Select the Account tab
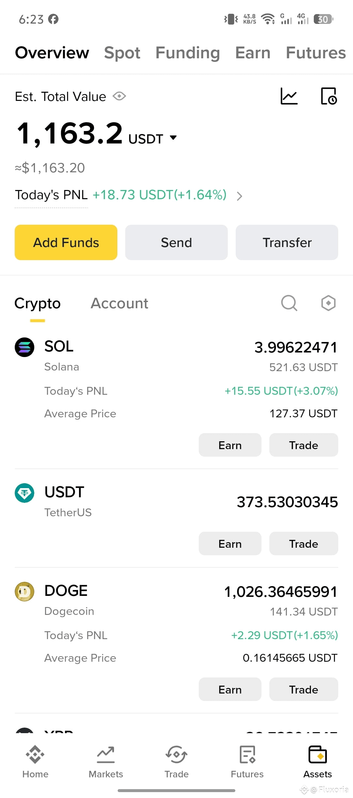The height and width of the screenshot is (798, 353). pos(119,303)
